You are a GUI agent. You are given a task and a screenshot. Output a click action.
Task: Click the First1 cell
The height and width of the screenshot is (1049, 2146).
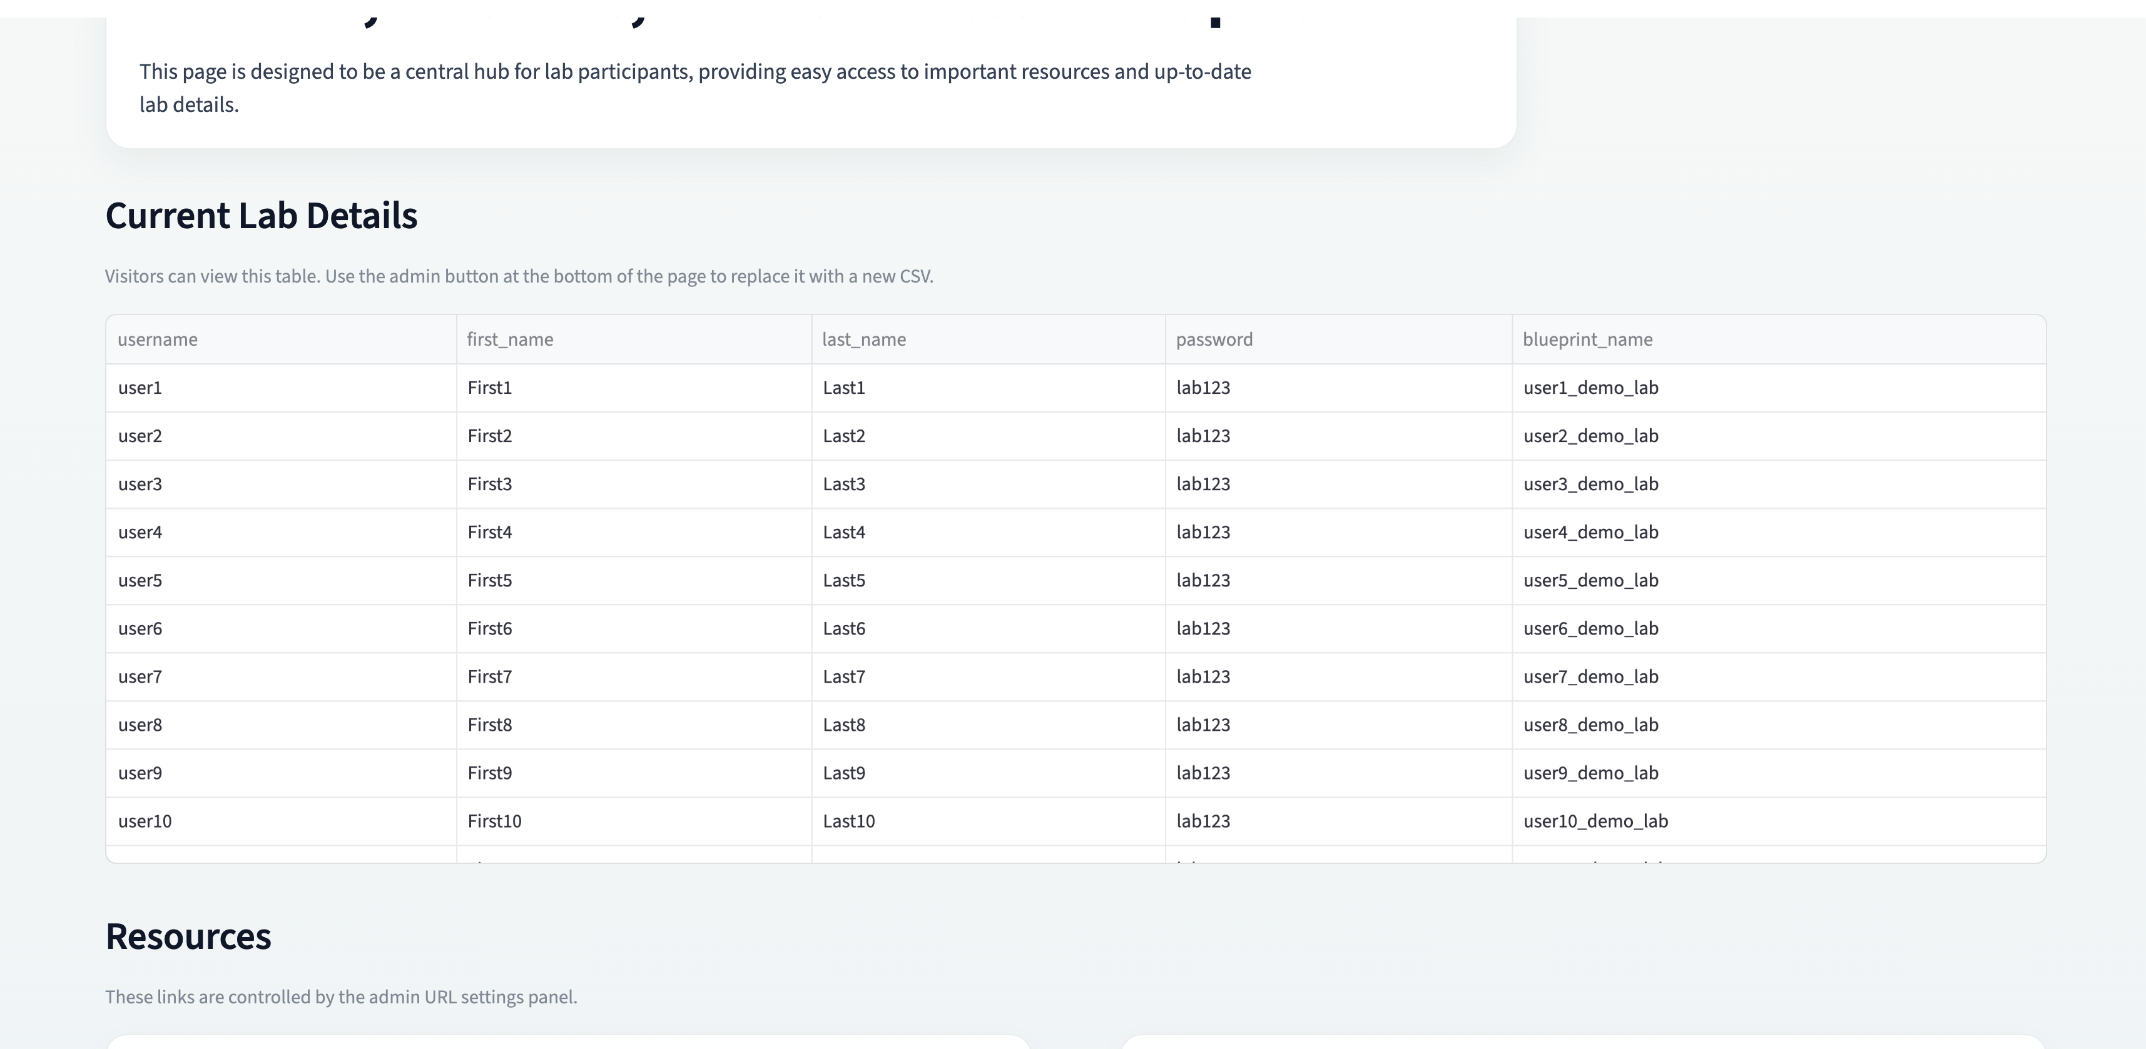coord(634,388)
